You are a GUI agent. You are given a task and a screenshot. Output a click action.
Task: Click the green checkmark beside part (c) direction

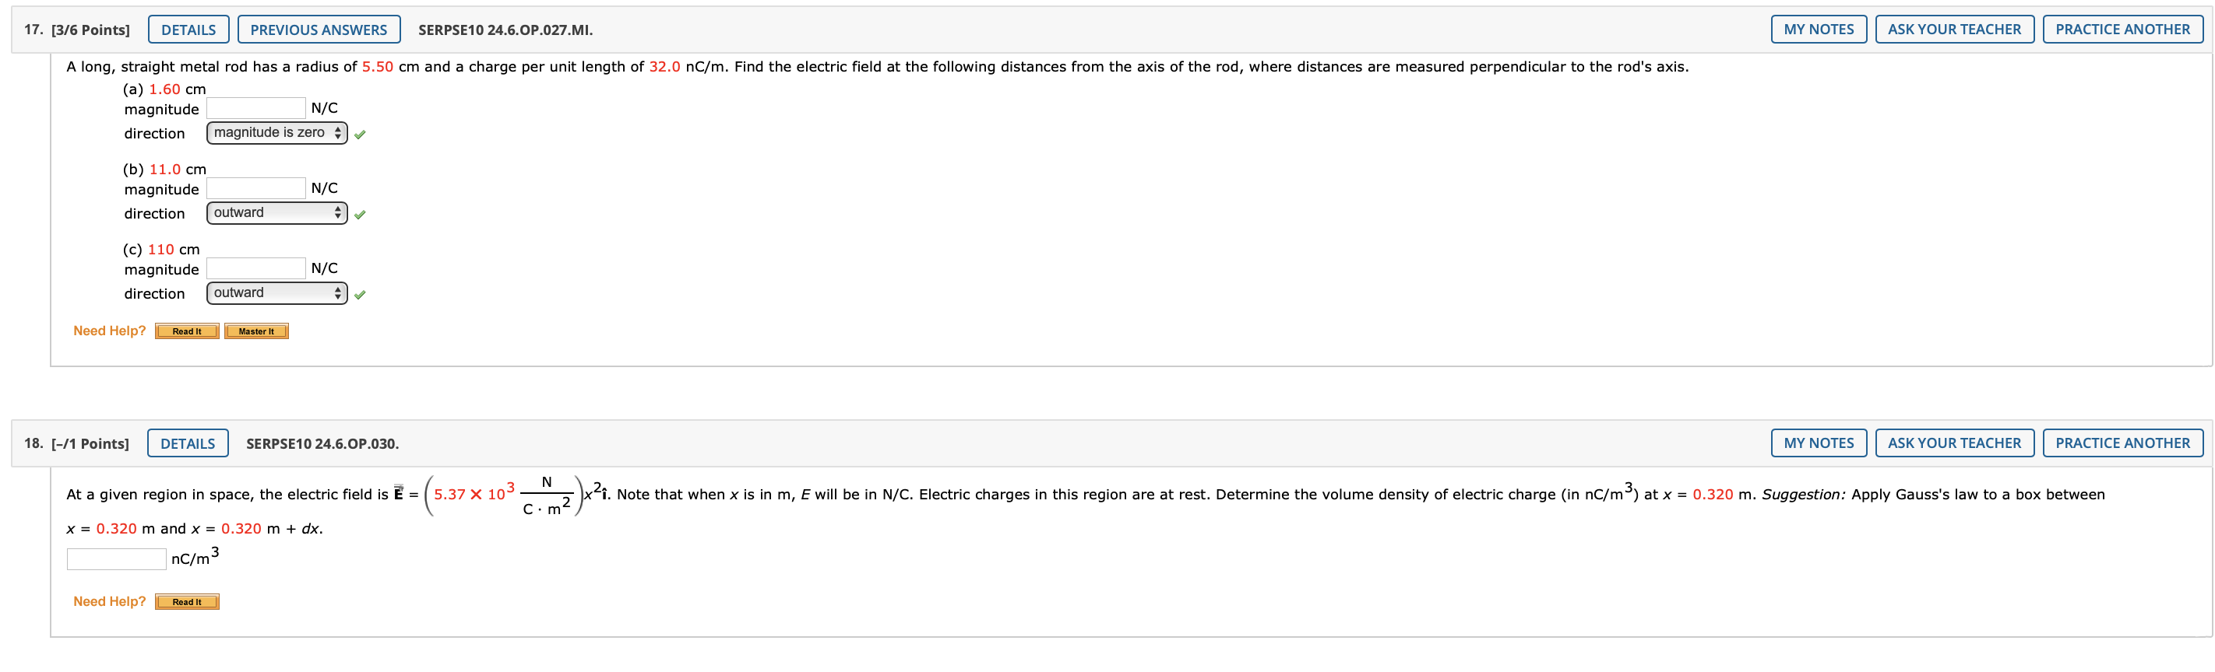[359, 294]
